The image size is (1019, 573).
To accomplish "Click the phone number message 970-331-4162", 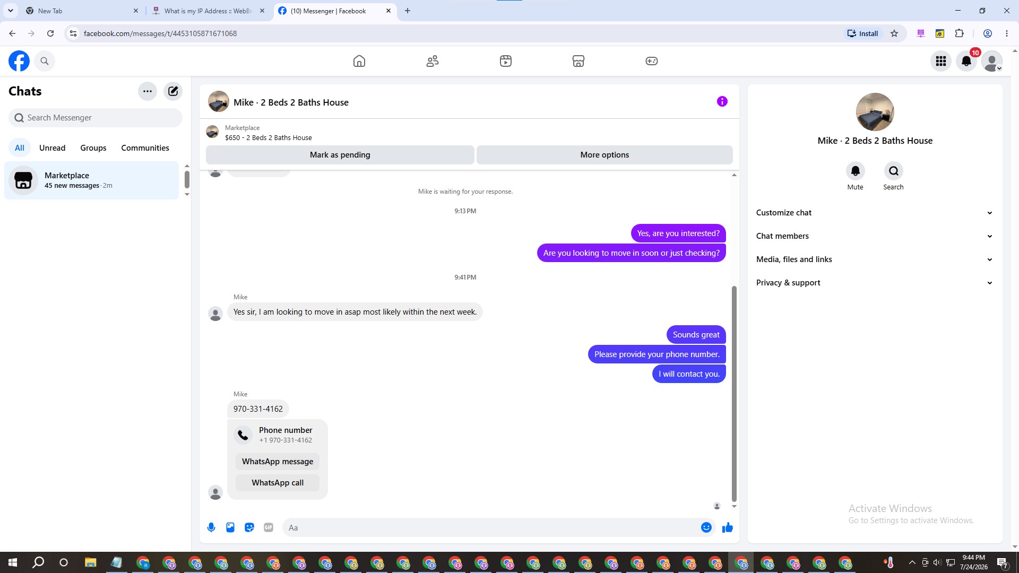I will (258, 409).
